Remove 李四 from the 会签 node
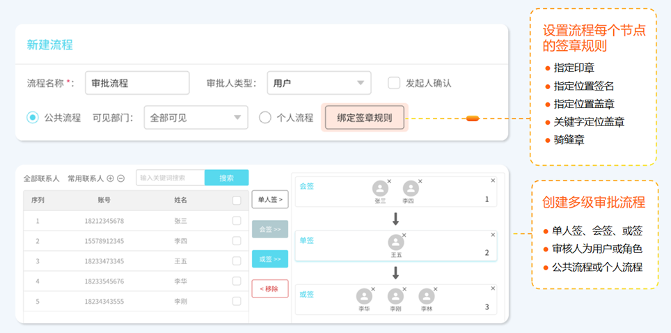The image size is (671, 333). pyautogui.click(x=420, y=181)
